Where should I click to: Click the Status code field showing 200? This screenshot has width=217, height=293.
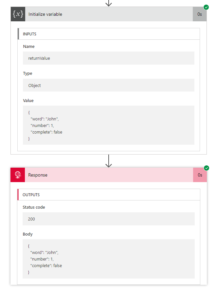click(109, 219)
